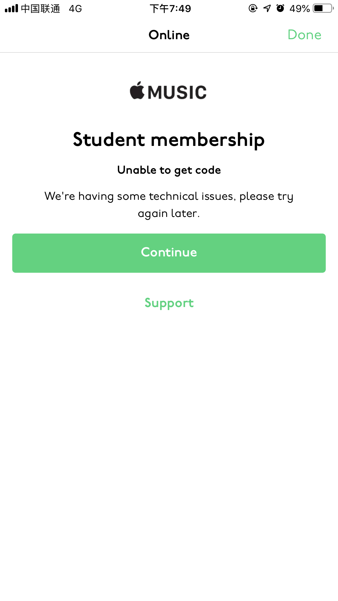Open the Support link
Screen dimensions: 338x601
tap(169, 303)
